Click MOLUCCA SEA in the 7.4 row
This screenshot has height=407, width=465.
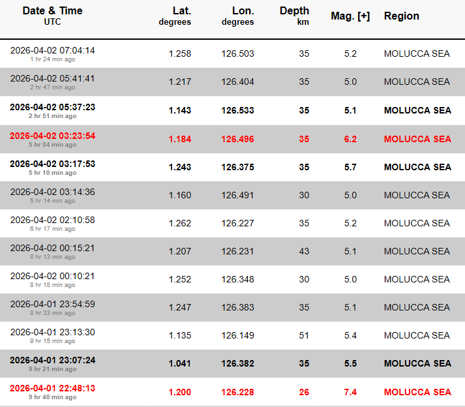click(x=417, y=392)
